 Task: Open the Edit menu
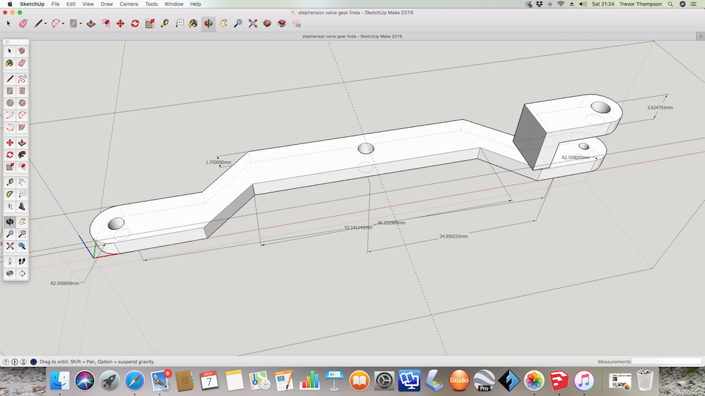[71, 4]
